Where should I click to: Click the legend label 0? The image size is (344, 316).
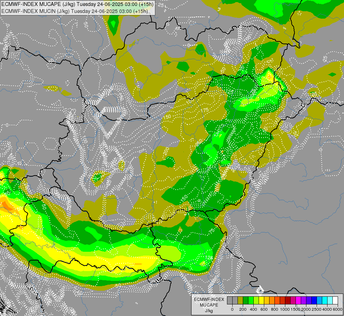click(232, 309)
